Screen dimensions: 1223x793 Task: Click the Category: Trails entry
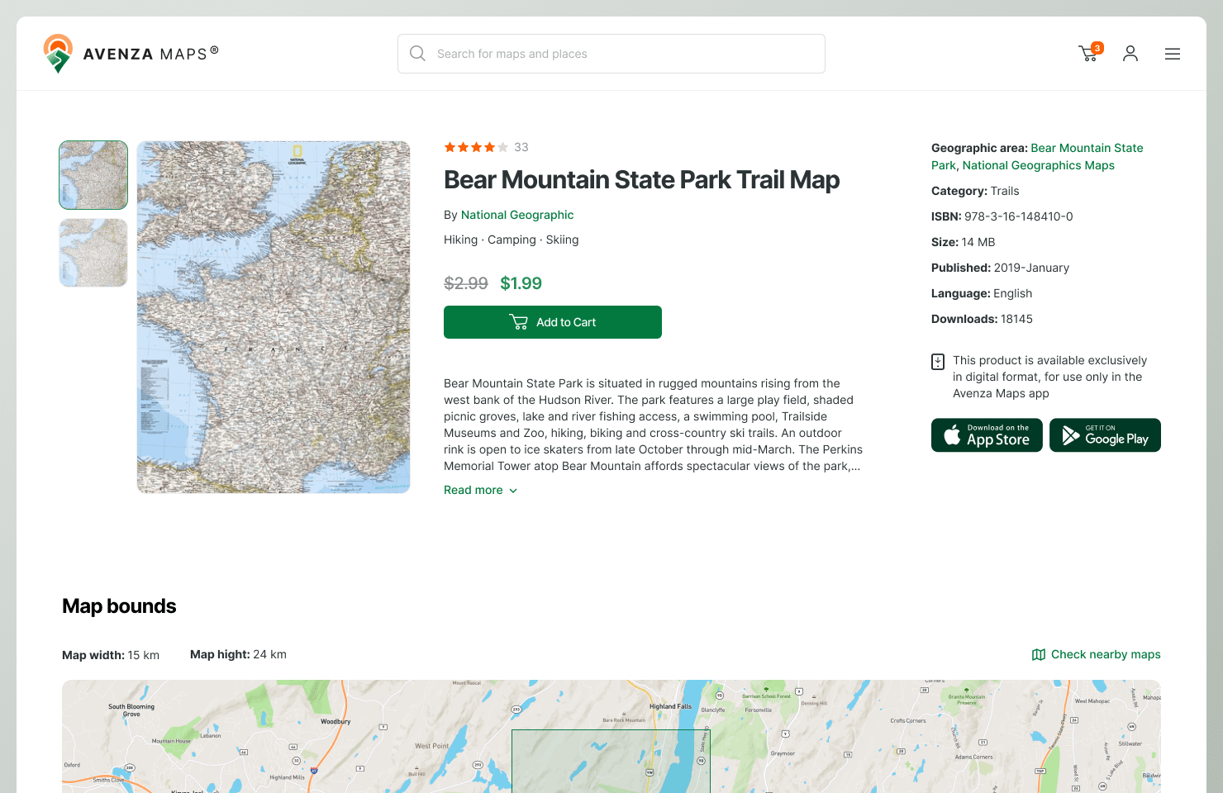click(975, 191)
